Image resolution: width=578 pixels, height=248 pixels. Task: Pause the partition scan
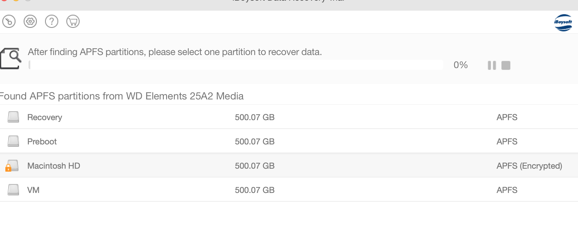coord(492,65)
